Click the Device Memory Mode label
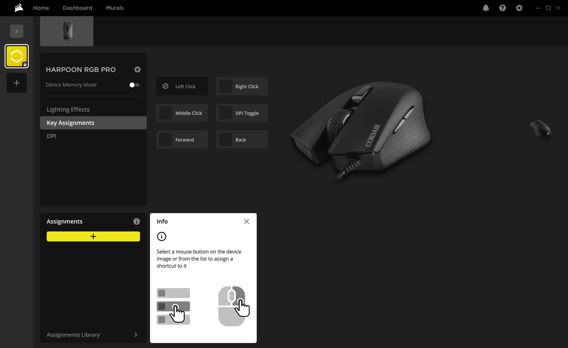568x348 pixels. [x=71, y=85]
